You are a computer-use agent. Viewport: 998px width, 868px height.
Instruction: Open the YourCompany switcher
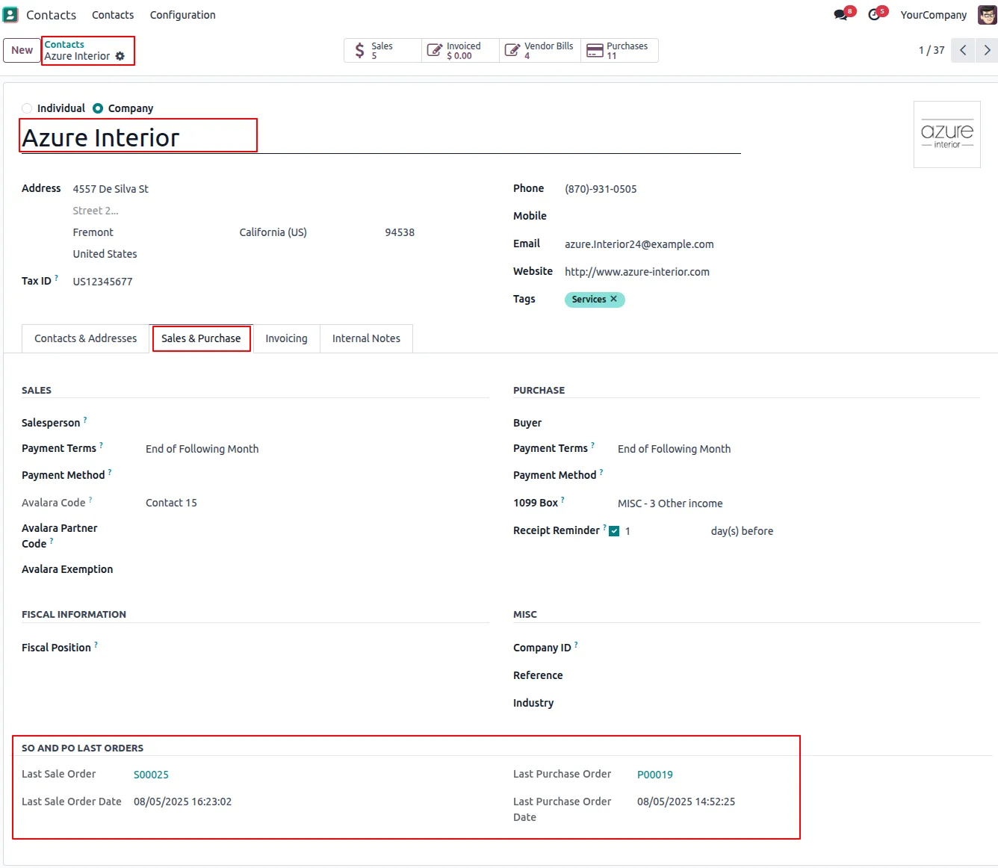tap(933, 15)
